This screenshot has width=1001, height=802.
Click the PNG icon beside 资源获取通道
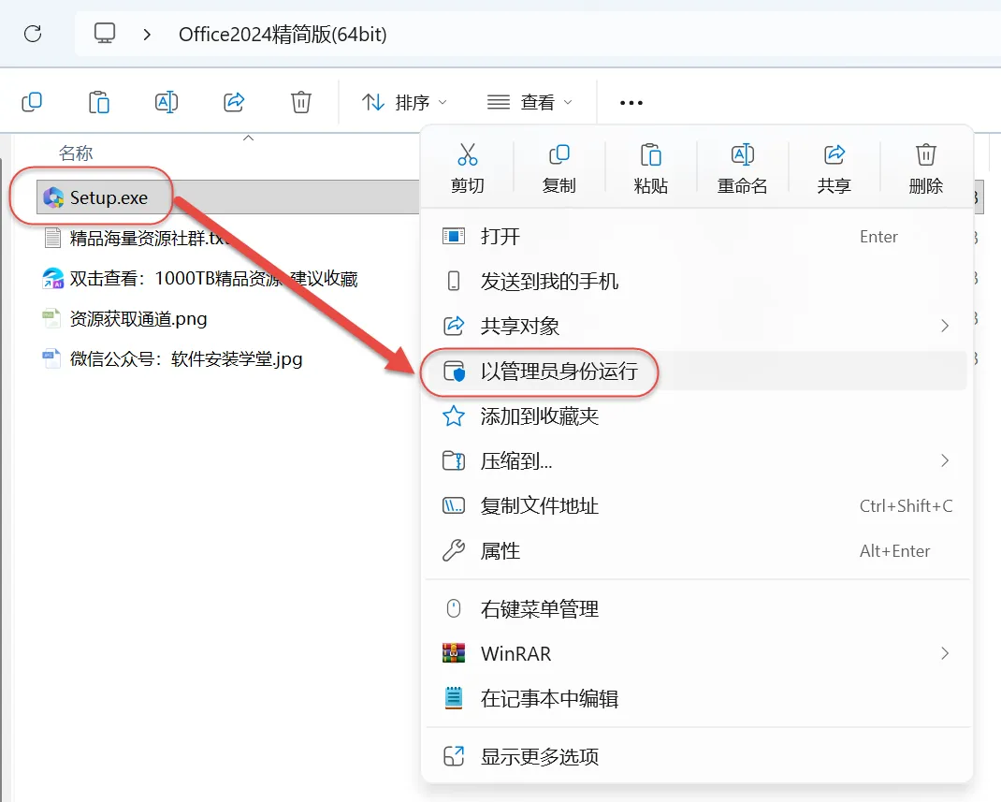point(51,318)
